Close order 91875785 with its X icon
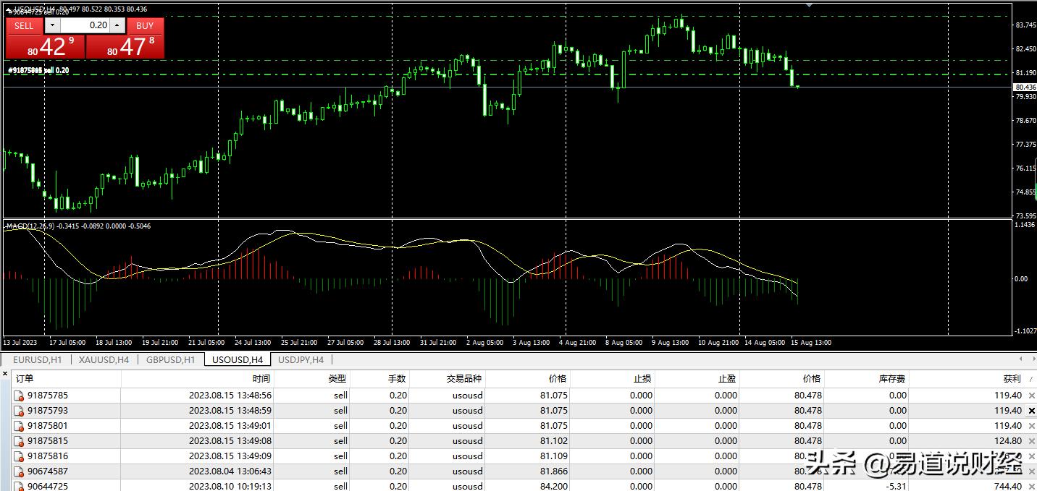 (1032, 396)
